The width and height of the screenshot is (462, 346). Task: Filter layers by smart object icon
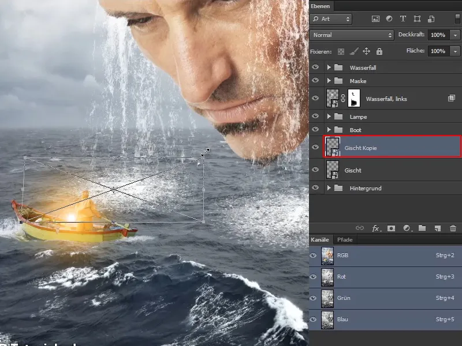point(431,19)
